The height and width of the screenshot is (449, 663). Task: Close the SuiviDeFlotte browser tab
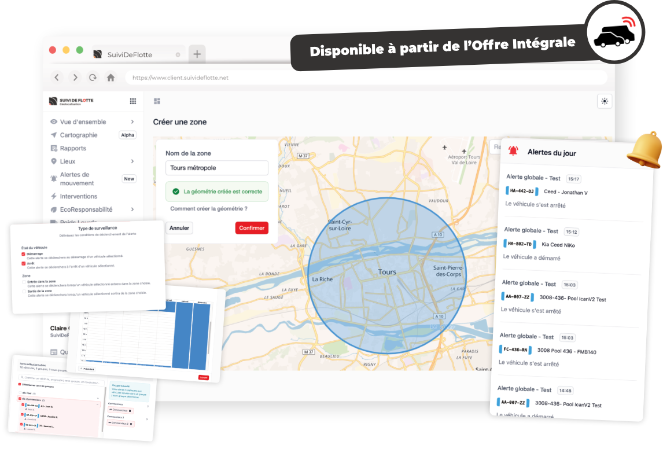coord(178,54)
